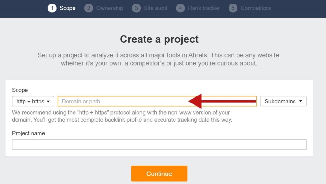Open the http + https protocol dropdown
The image size is (326, 184).
[33, 101]
